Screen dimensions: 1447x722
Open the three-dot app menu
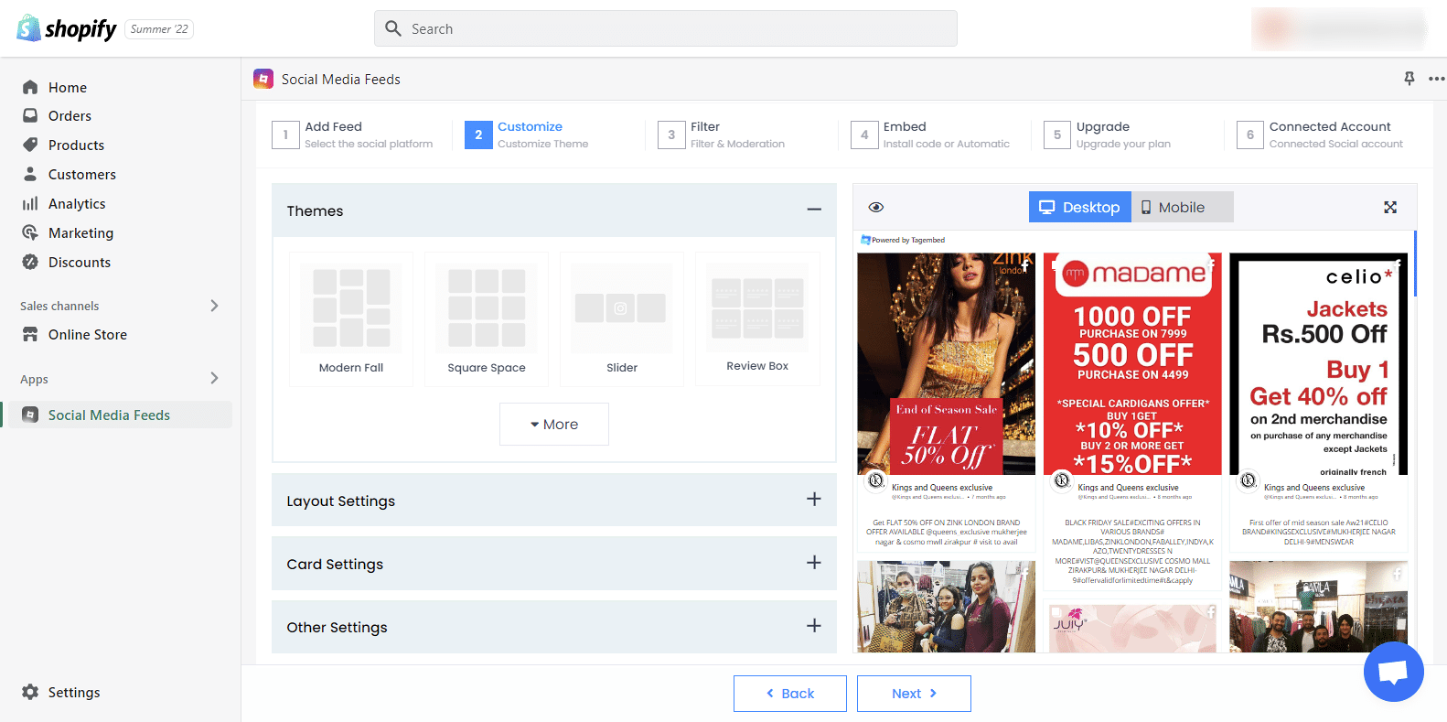[x=1437, y=79]
